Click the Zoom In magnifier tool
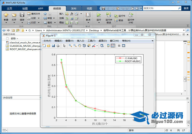This screenshot has width=192, height=134. (x=70, y=46)
